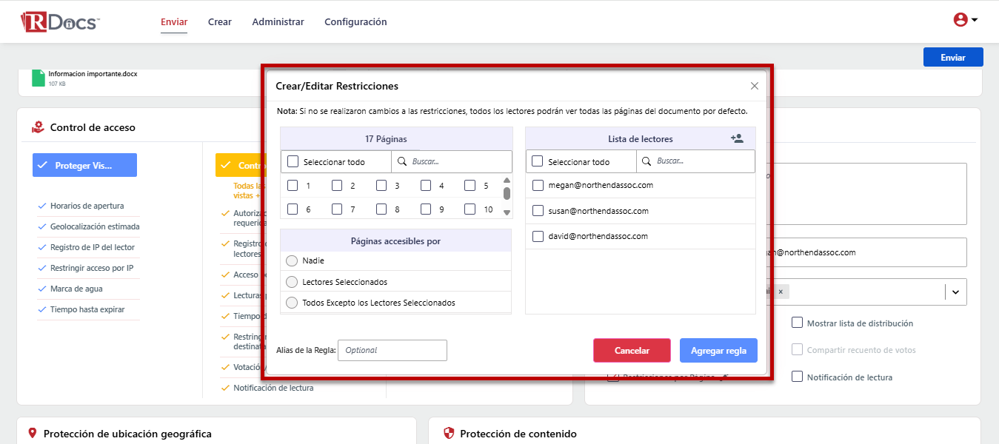Open the Configuración menu
Image resolution: width=999 pixels, height=444 pixels.
tap(355, 22)
